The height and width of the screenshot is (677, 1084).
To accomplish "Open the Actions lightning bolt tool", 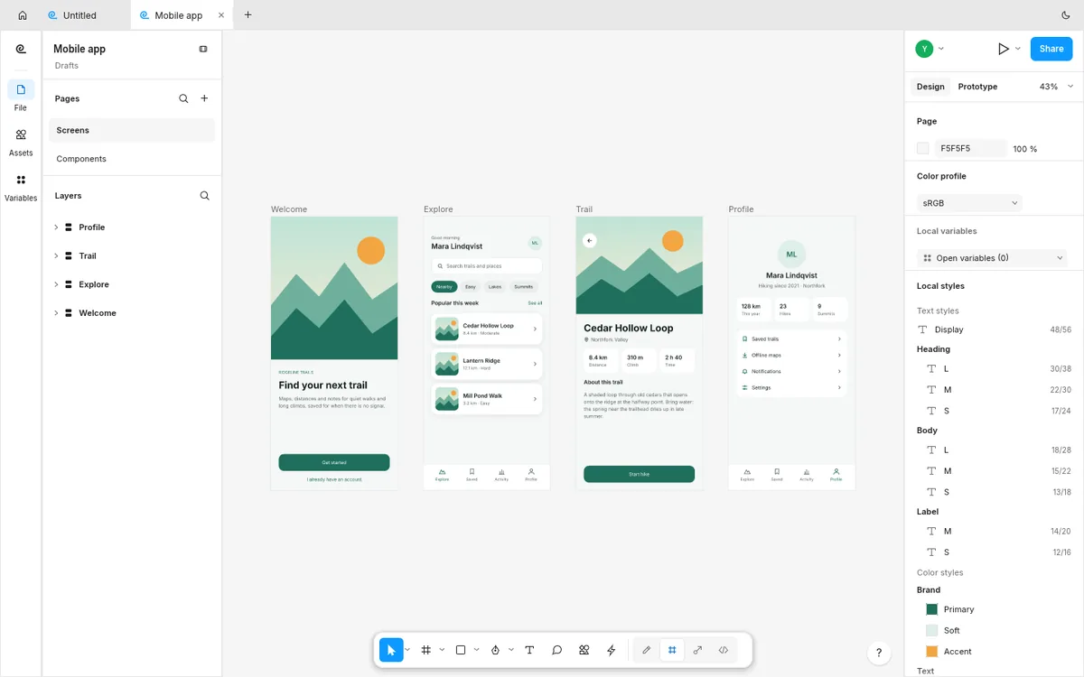I will pos(612,650).
